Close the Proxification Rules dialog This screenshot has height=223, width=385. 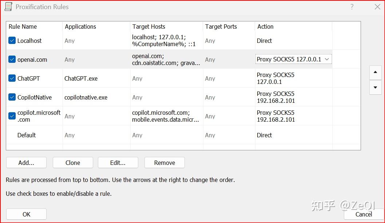[377, 7]
